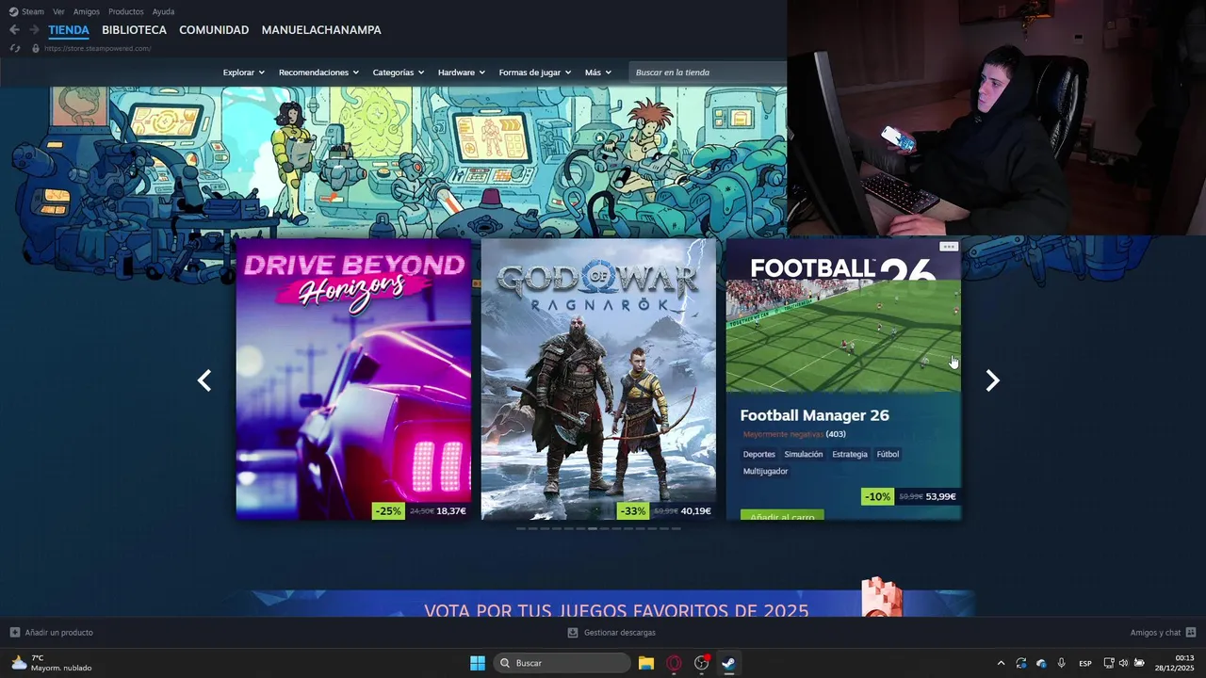Show previous carousel games with left arrow
The image size is (1206, 678).
coord(204,380)
